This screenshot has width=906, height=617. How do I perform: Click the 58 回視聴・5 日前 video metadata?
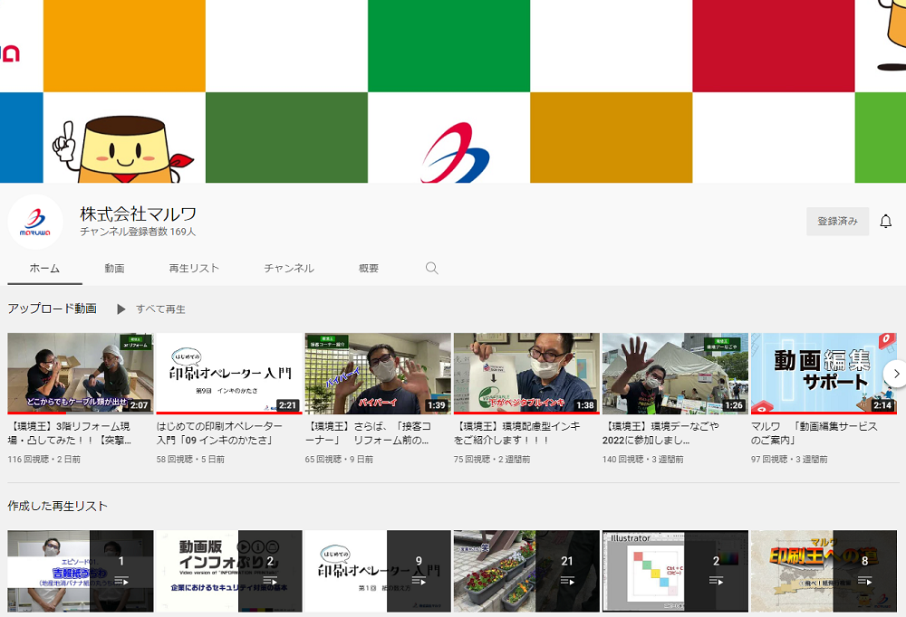[190, 460]
